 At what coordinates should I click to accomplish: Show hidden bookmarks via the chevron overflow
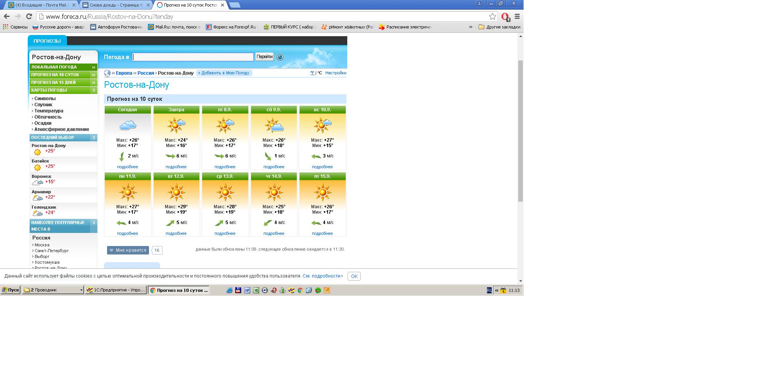click(470, 27)
